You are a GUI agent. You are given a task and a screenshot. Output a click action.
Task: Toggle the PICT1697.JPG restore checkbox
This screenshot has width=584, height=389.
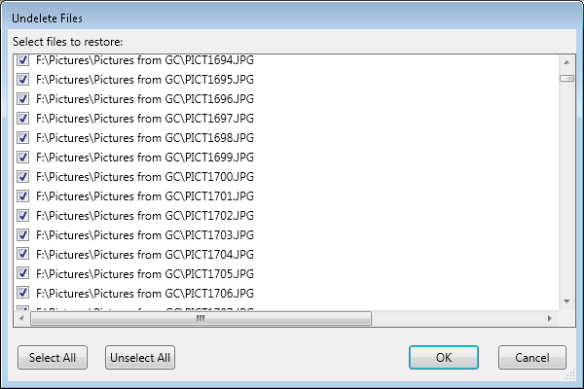(22, 118)
